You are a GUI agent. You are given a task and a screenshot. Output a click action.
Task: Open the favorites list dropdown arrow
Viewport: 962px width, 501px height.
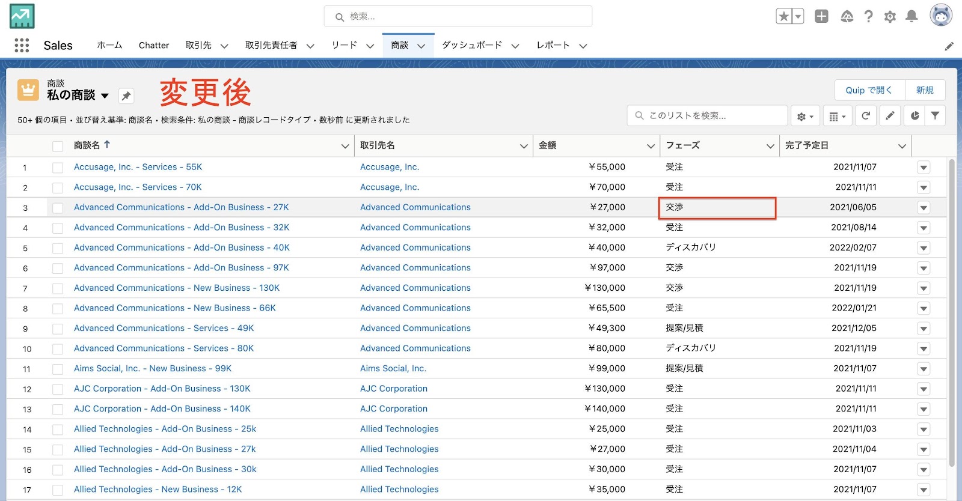[798, 17]
